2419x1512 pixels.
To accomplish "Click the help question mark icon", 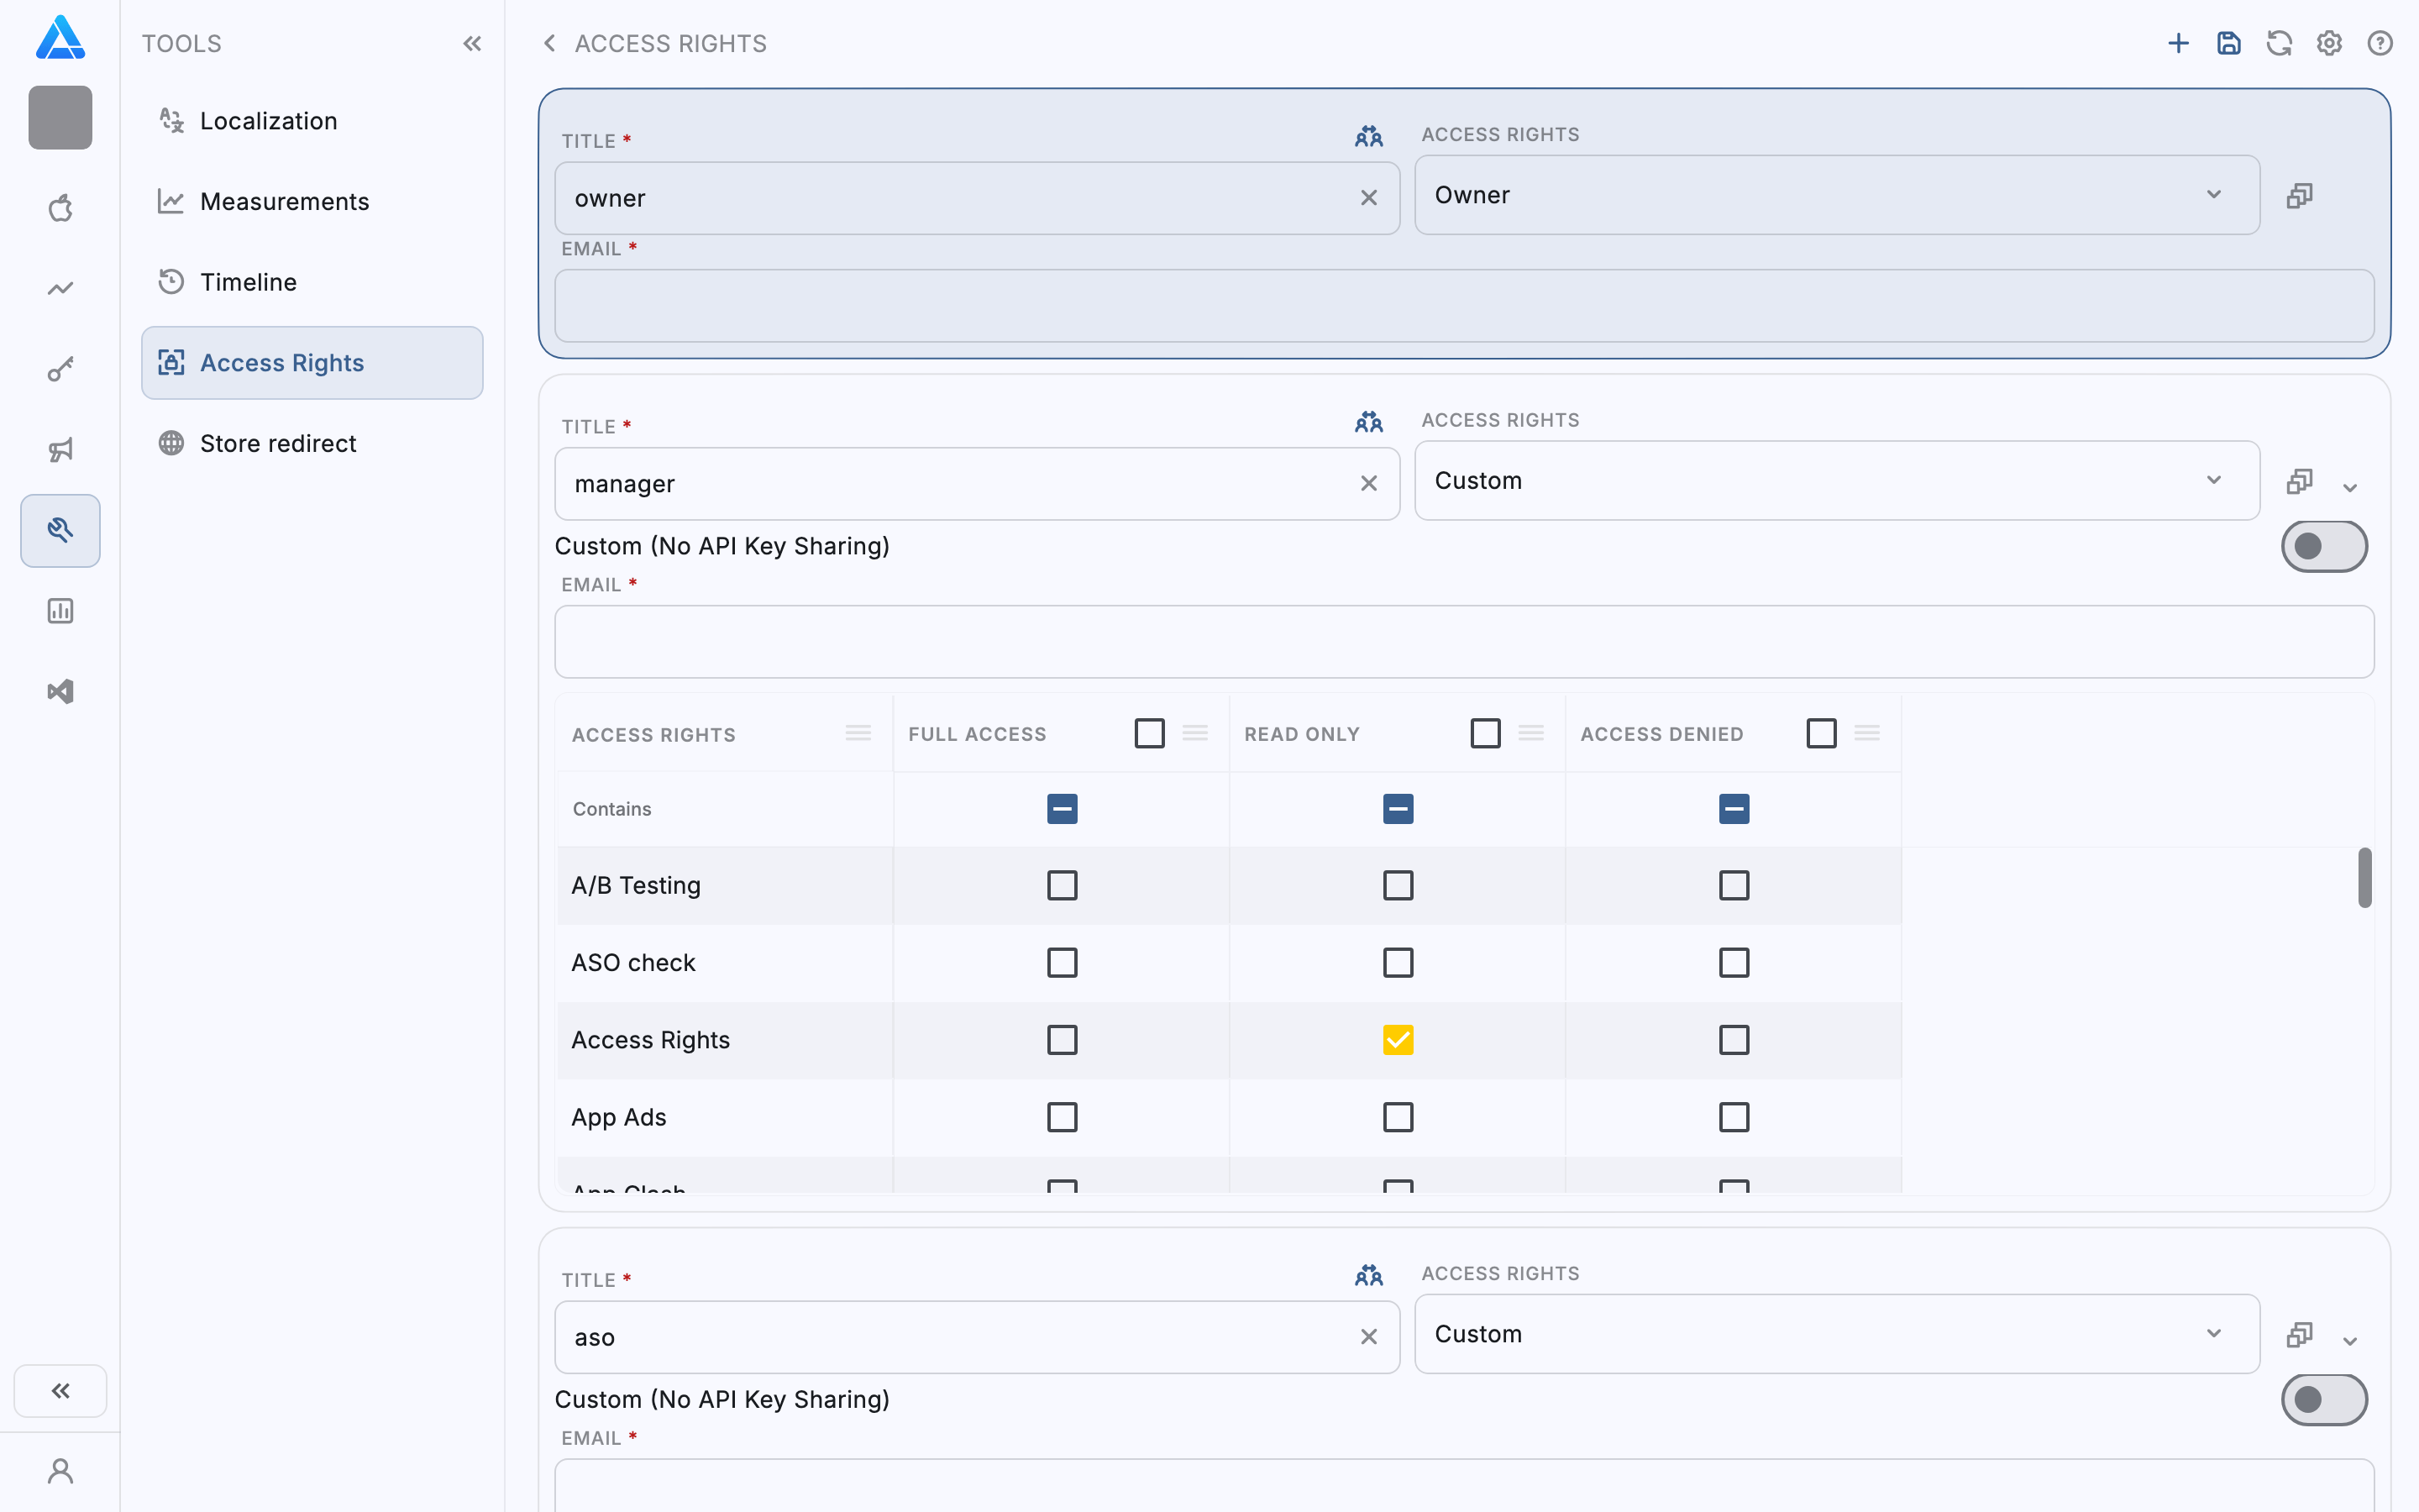I will [x=2379, y=43].
